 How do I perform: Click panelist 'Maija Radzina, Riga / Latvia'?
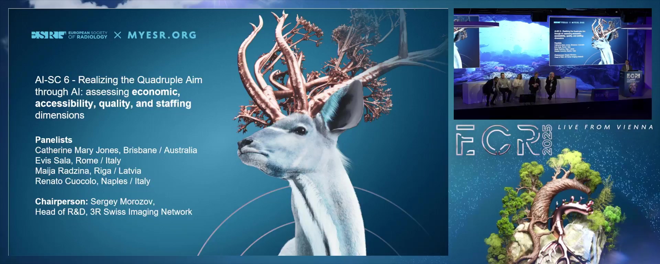[x=88, y=171]
